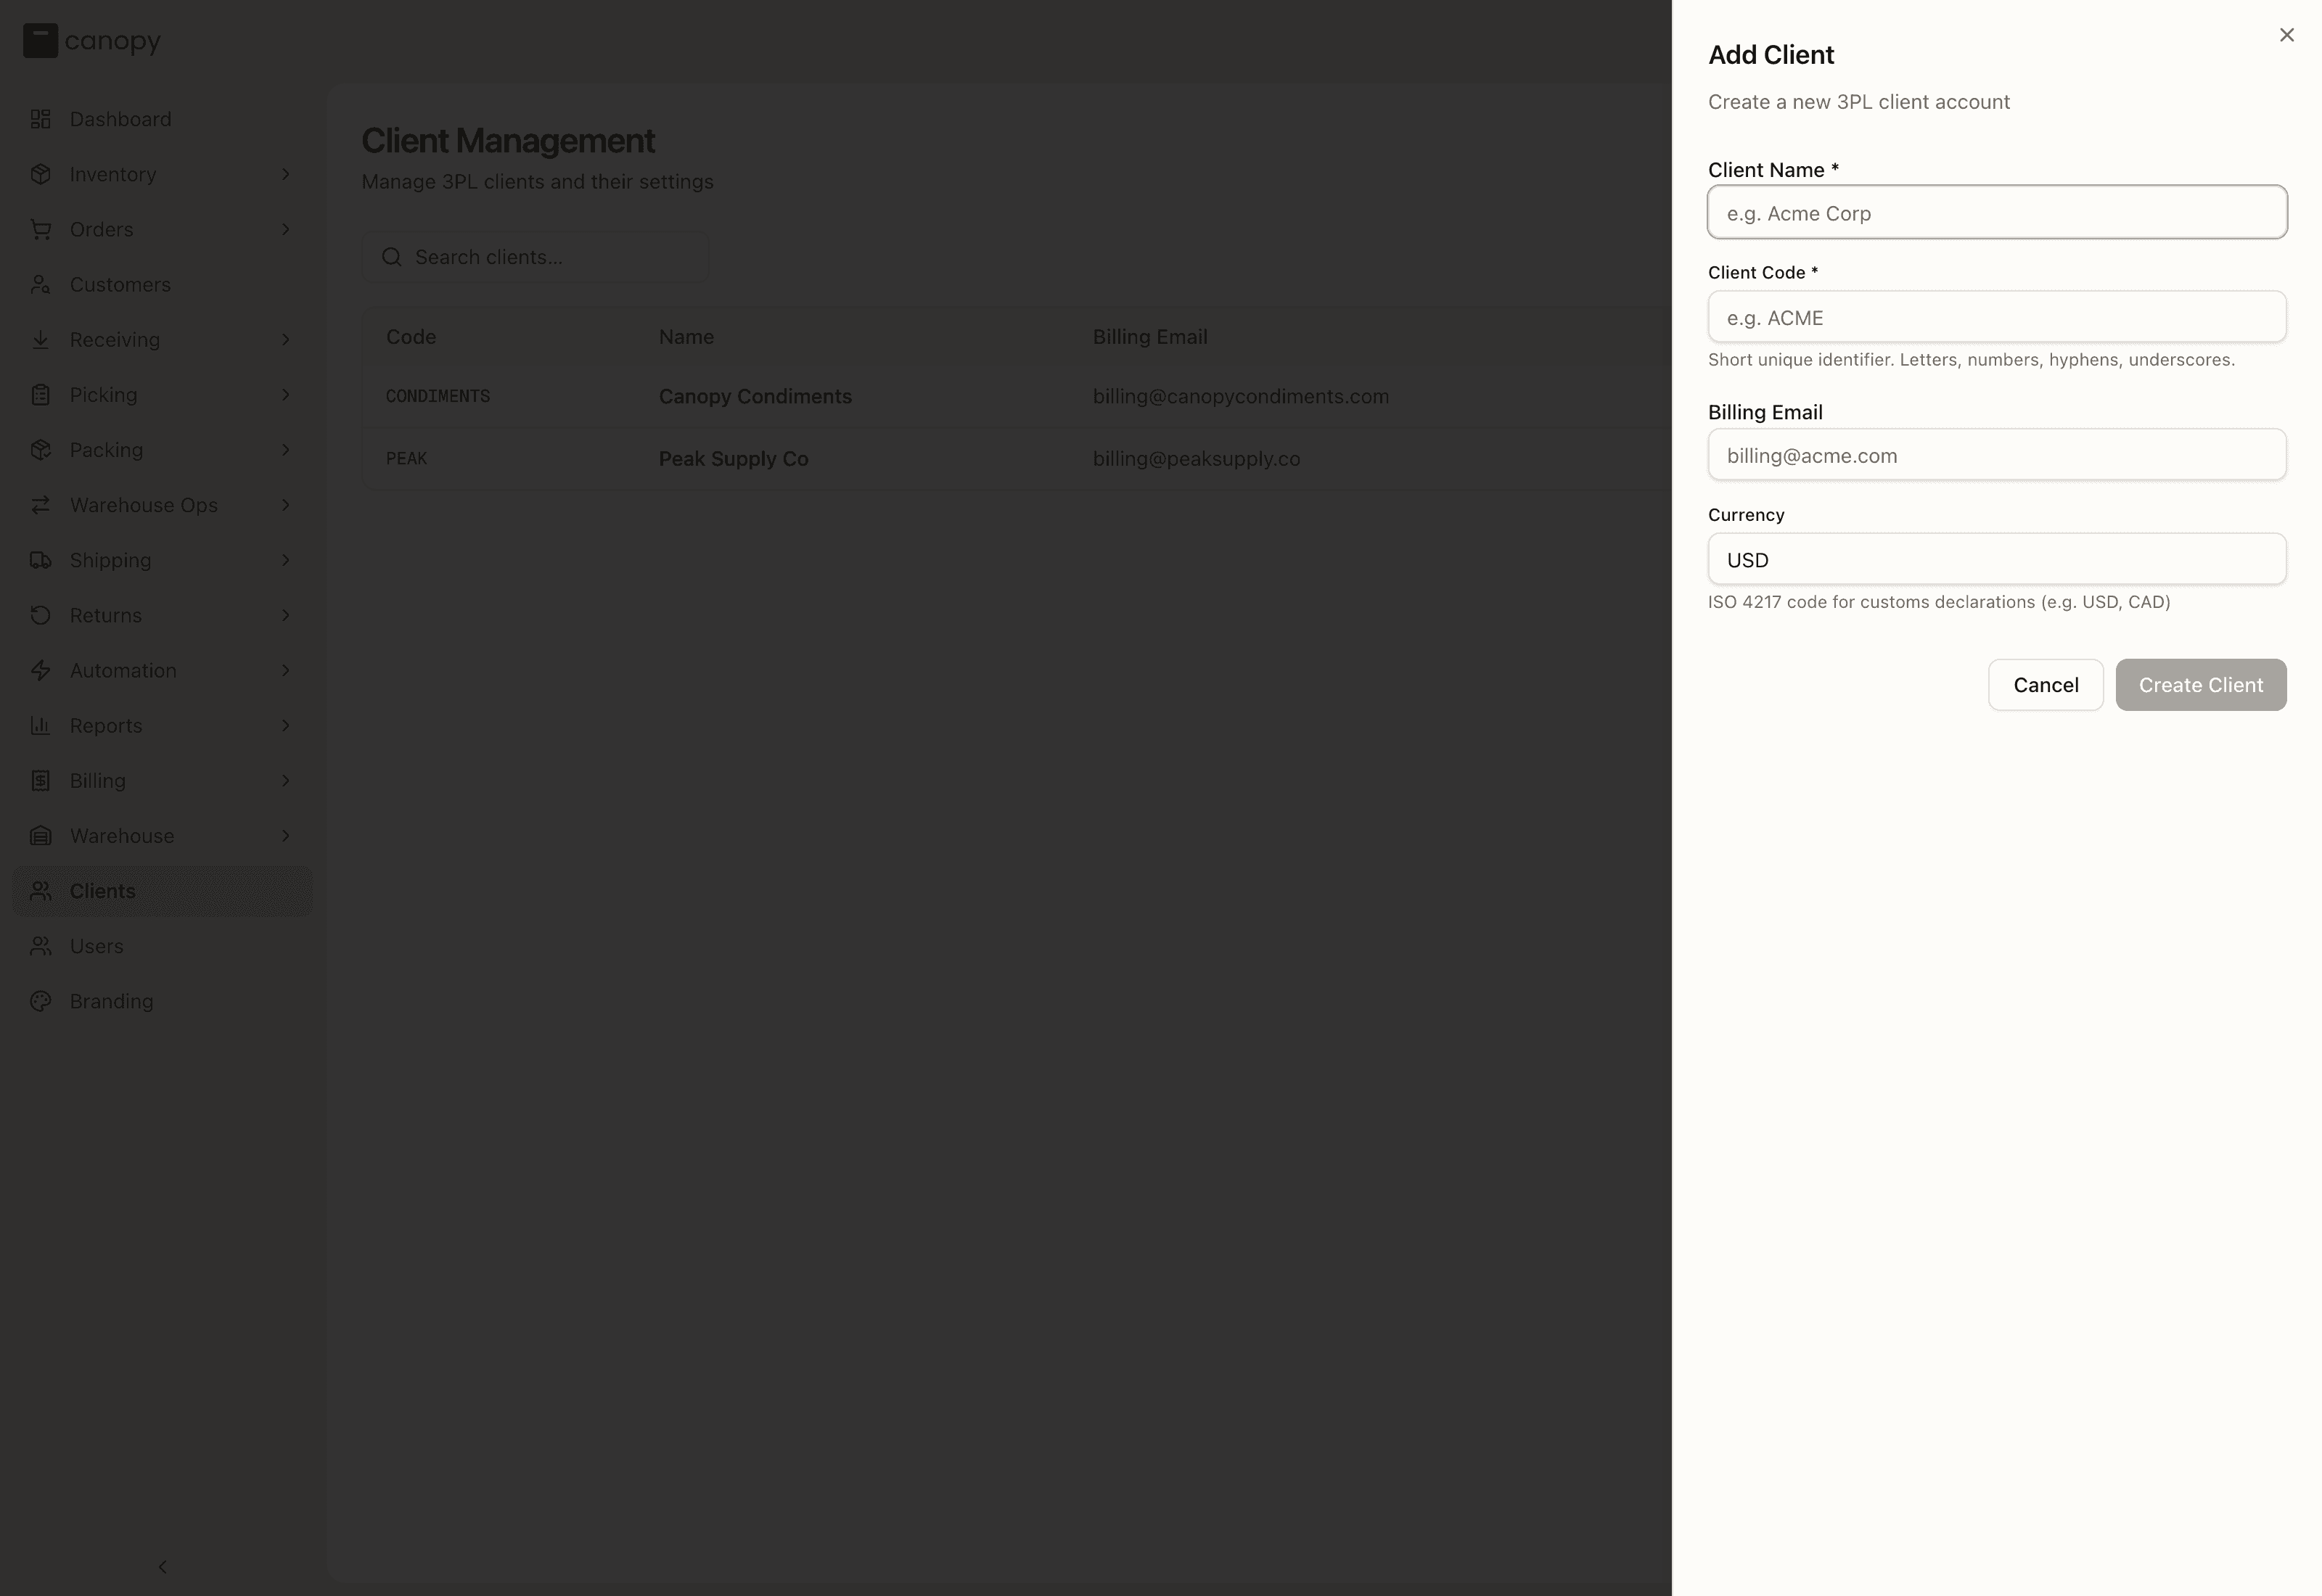Screen dimensions: 2322x1596
Task: Select the Clients sidebar item
Action: pos(162,890)
